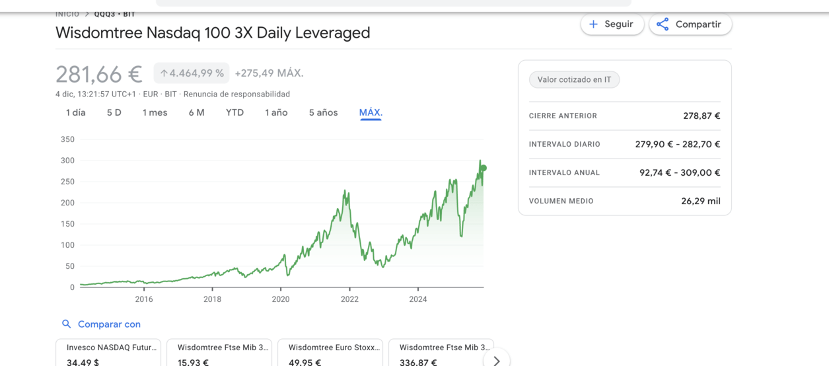Open Wisdomtree Ftse Mib card priced 336,87 €

click(x=441, y=353)
